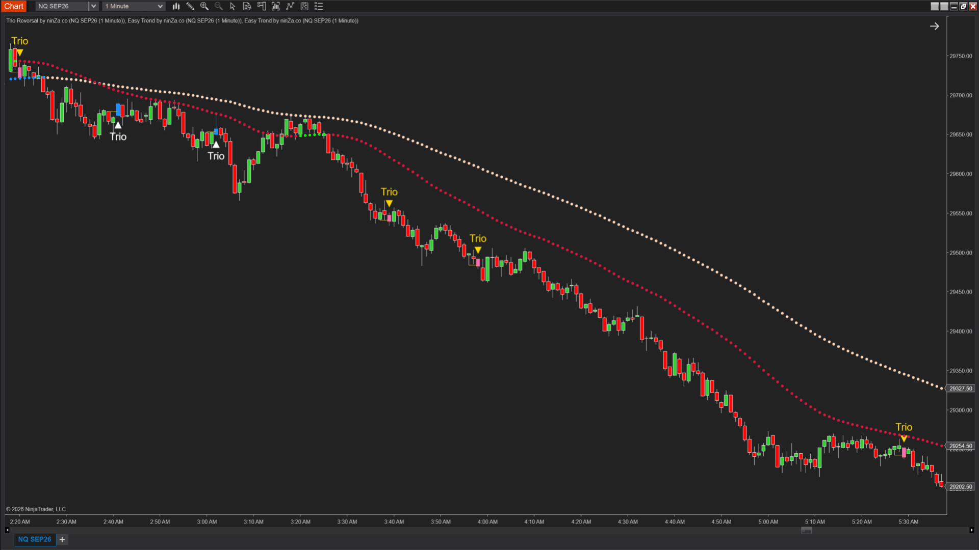Screen dimensions: 979x550
Task: Click the zoom out magnifier icon
Action: (x=219, y=6)
